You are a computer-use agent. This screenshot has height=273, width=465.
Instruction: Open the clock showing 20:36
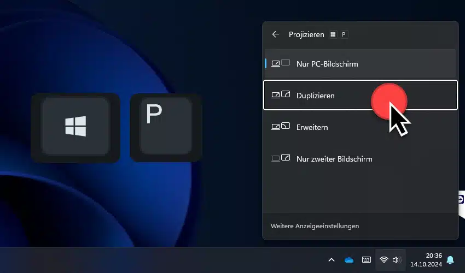click(x=434, y=255)
